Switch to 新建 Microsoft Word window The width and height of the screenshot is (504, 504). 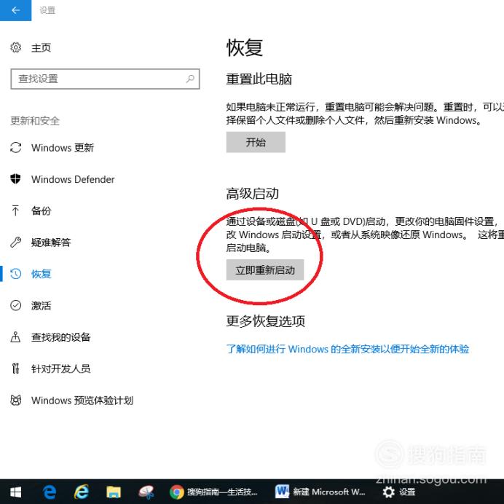pos(320,492)
